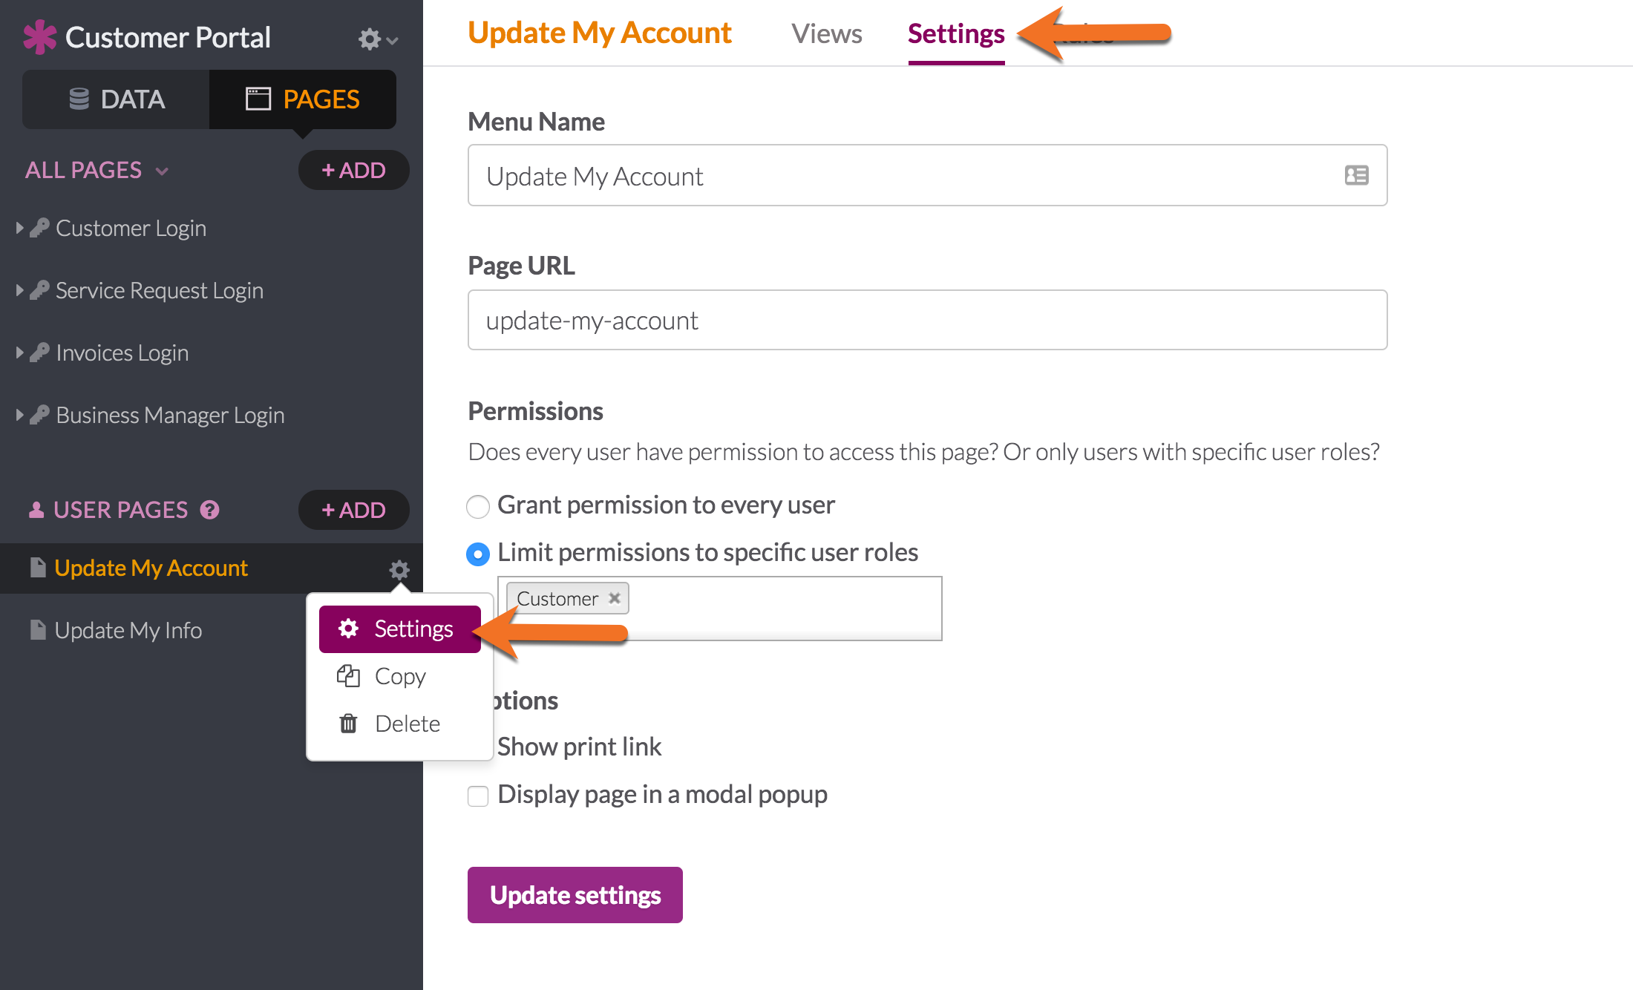The width and height of the screenshot is (1633, 990).
Task: Click the help icon next to User Pages
Action: click(x=210, y=510)
